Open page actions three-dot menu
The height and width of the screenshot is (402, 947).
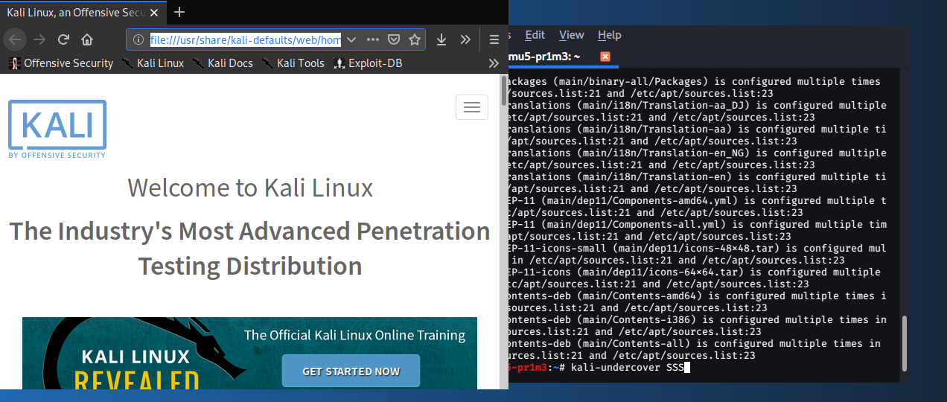coord(373,39)
